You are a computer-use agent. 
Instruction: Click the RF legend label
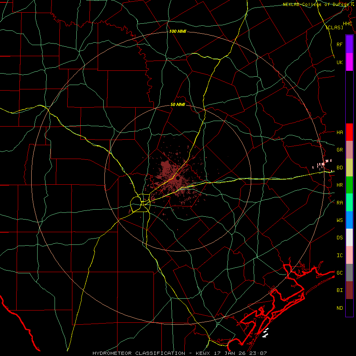[x=339, y=44]
